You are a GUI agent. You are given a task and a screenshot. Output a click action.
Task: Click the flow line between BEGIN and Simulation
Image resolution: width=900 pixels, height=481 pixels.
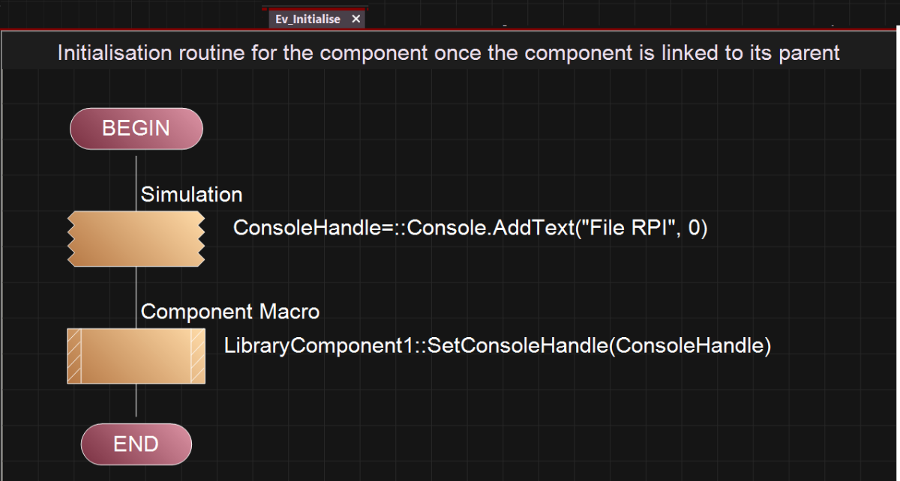tap(136, 169)
